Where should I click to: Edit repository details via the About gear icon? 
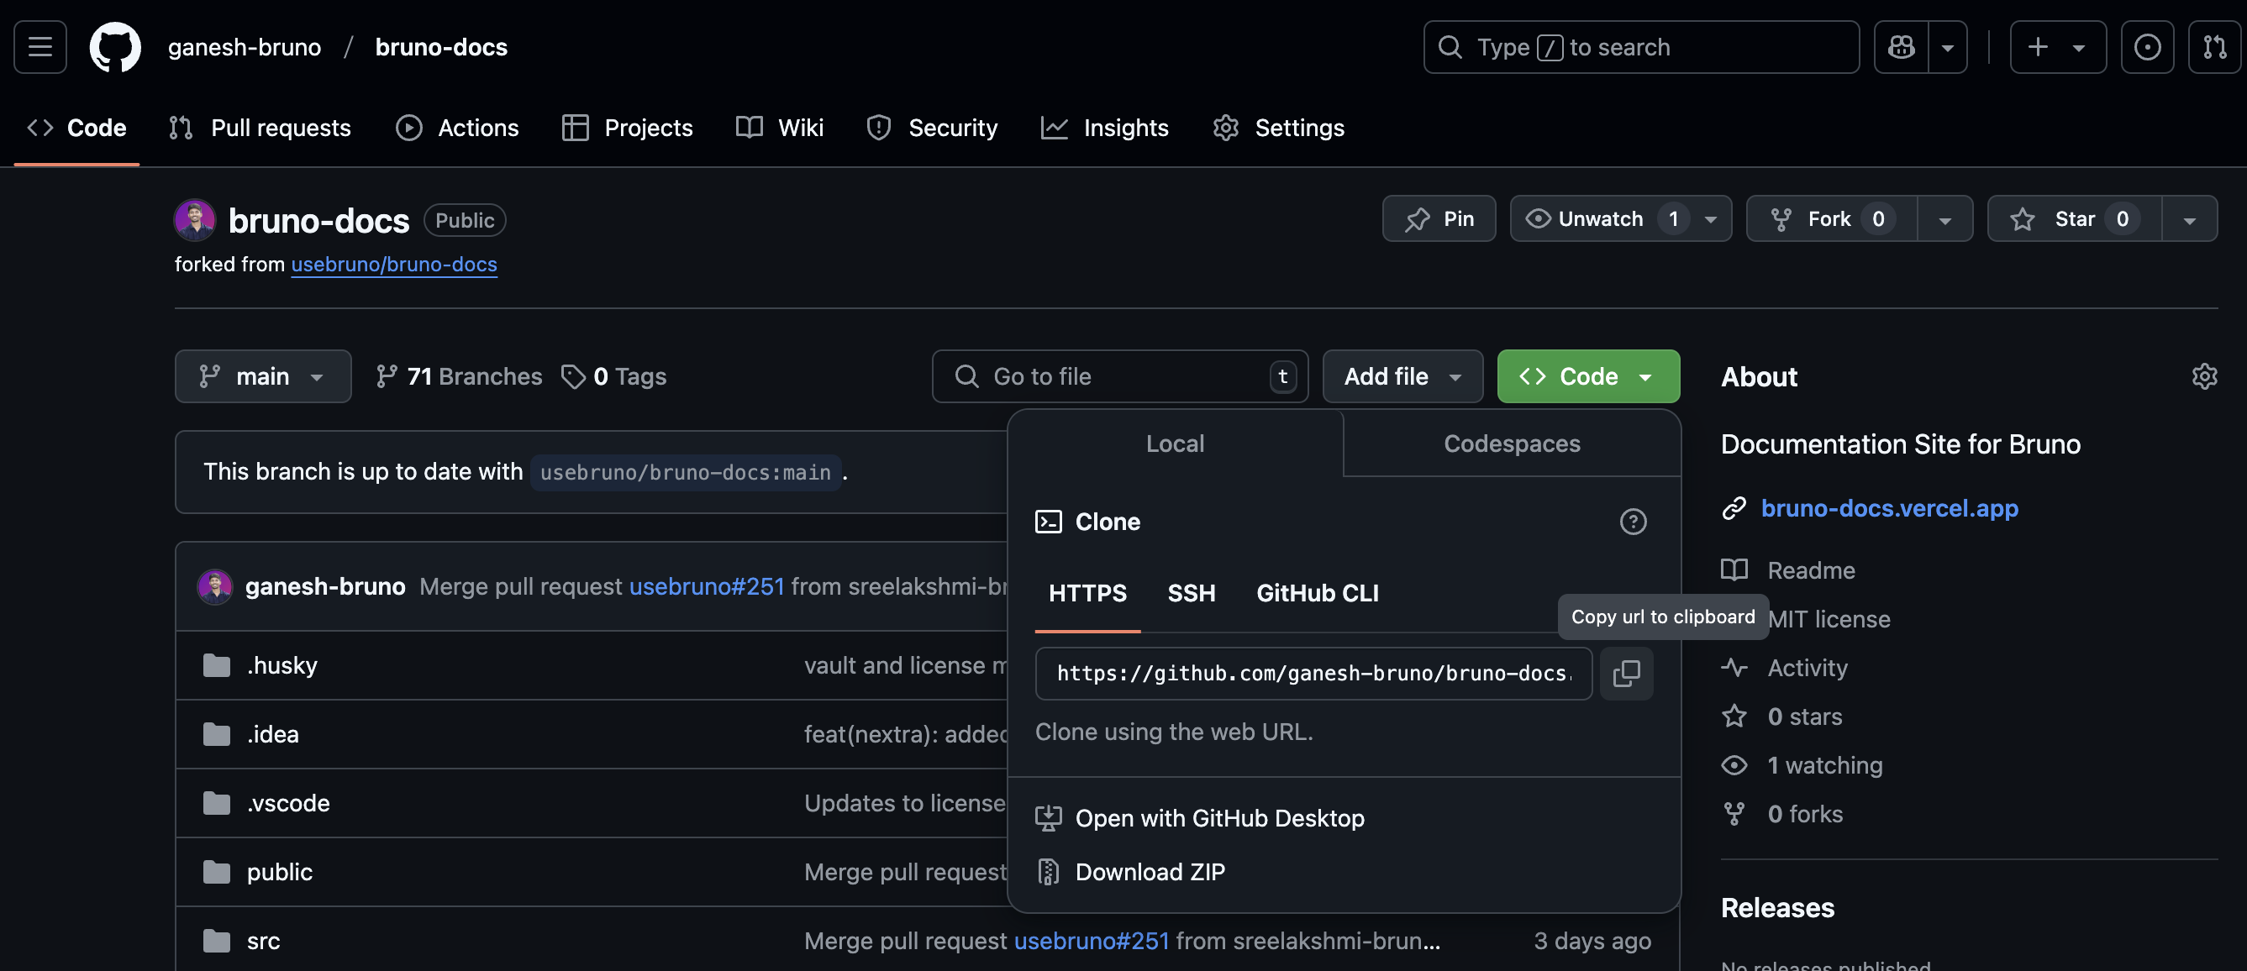pyautogui.click(x=2205, y=375)
